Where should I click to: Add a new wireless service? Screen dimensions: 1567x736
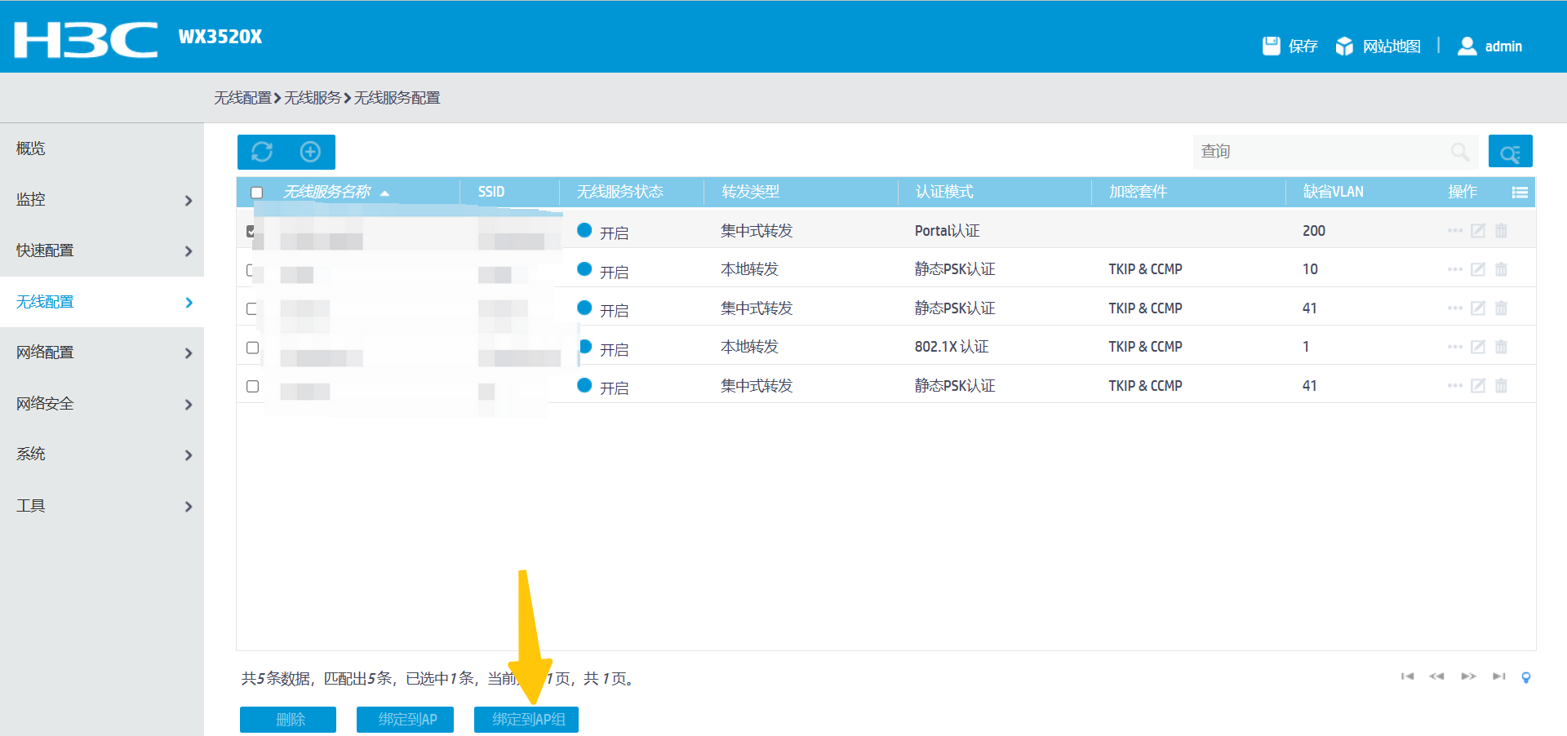coord(310,152)
